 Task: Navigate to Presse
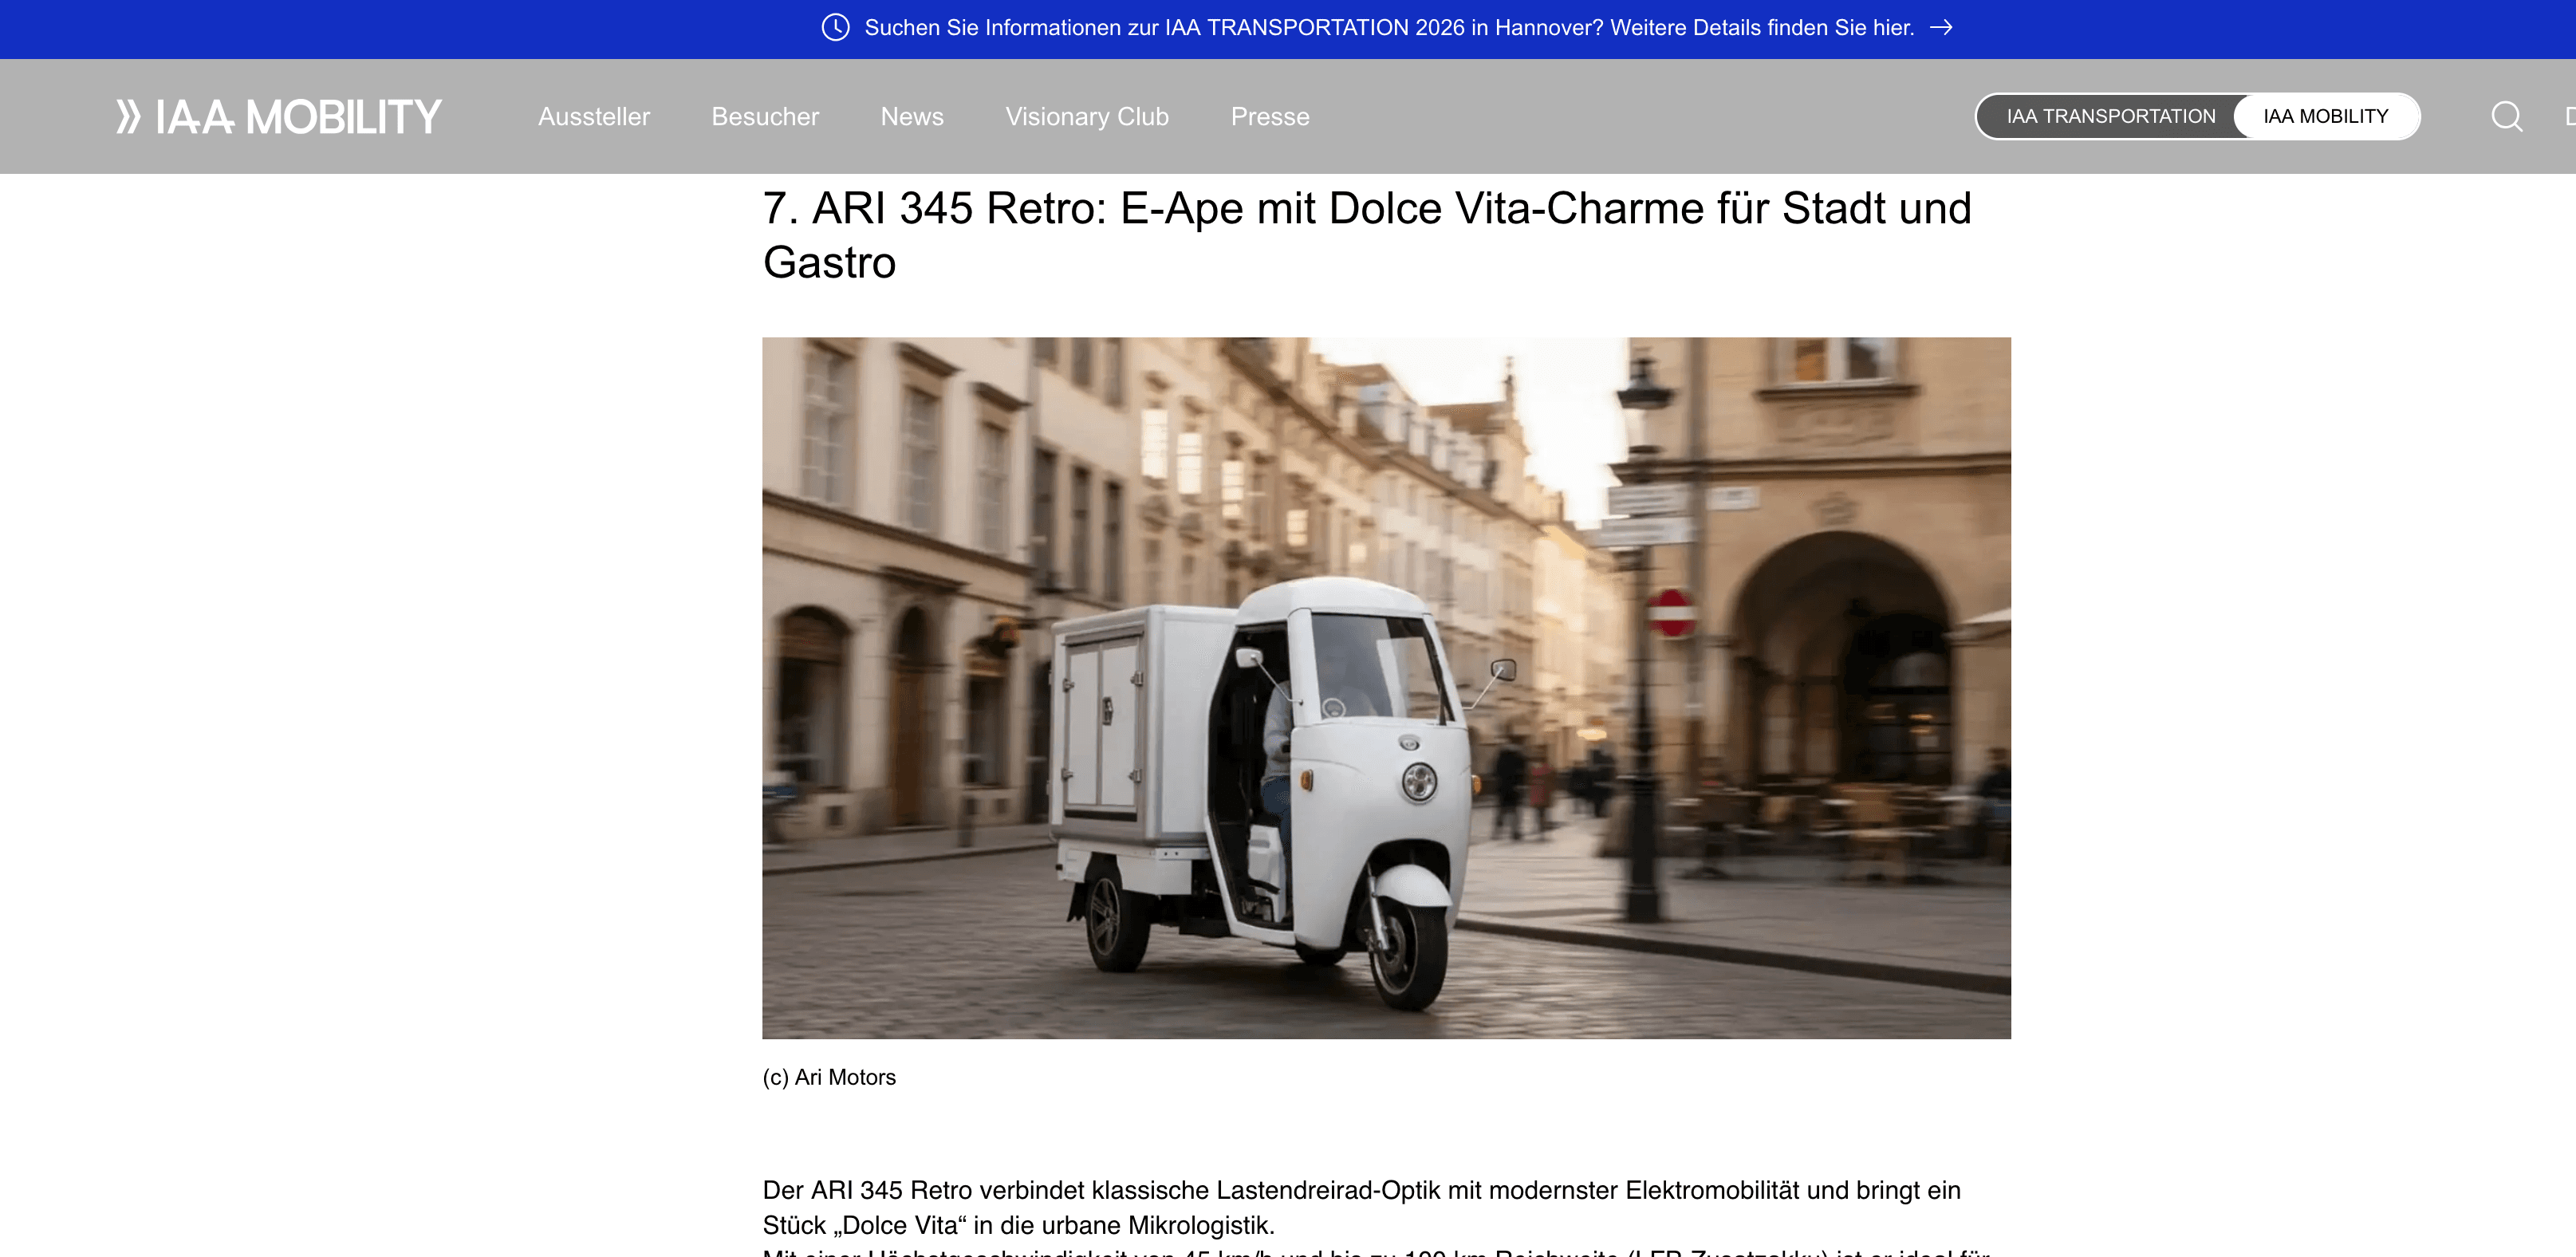pos(1270,116)
